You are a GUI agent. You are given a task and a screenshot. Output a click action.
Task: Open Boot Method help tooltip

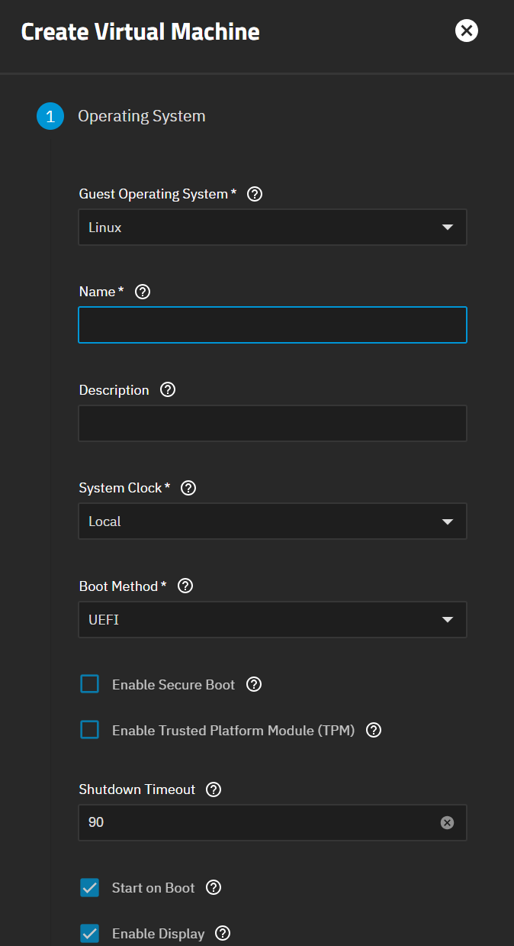click(185, 586)
